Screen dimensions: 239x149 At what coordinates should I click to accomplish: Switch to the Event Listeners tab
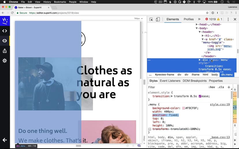point(170,81)
